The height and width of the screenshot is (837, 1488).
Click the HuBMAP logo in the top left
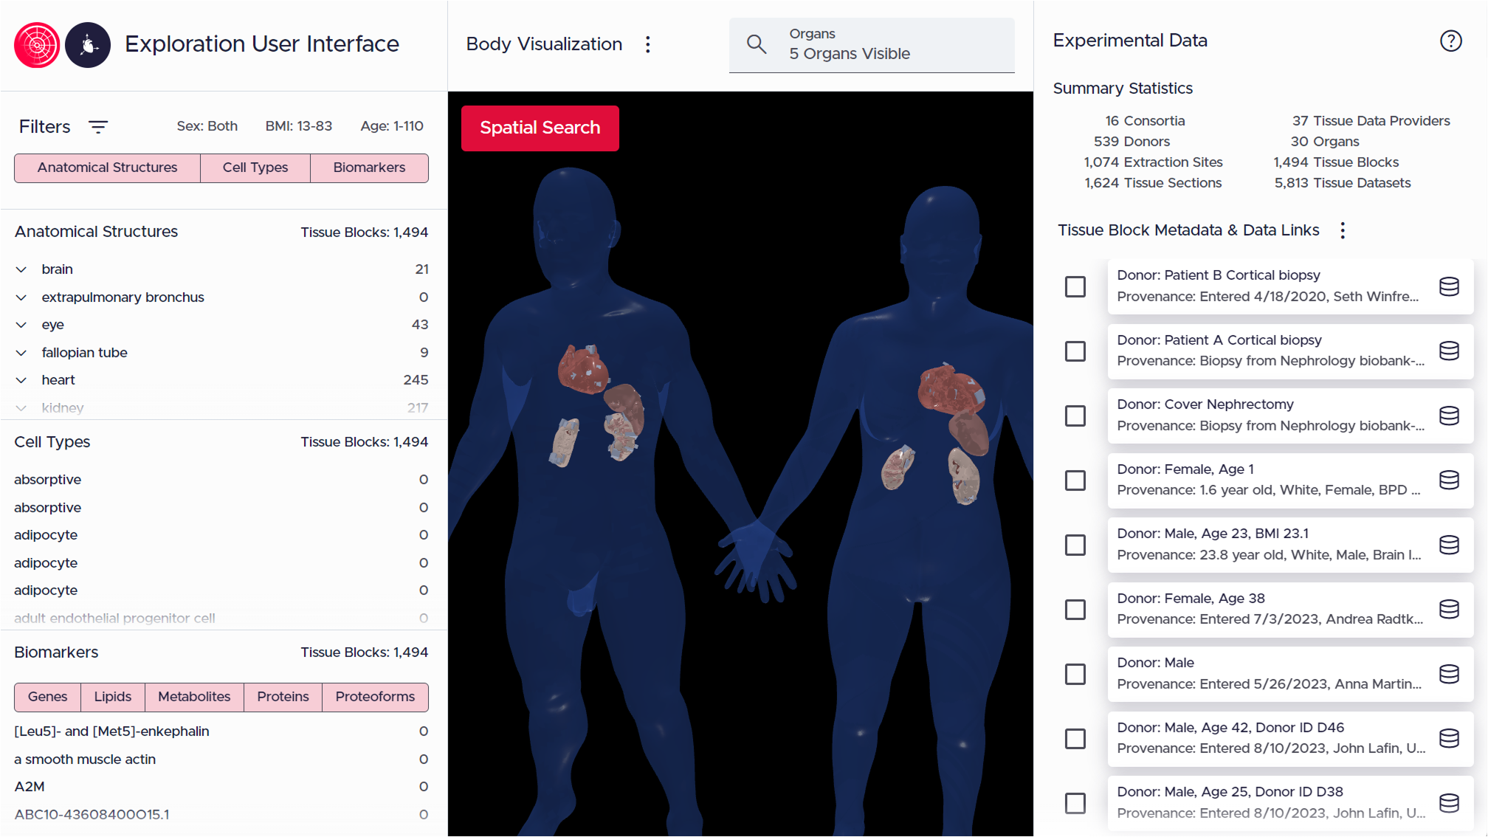click(x=36, y=44)
